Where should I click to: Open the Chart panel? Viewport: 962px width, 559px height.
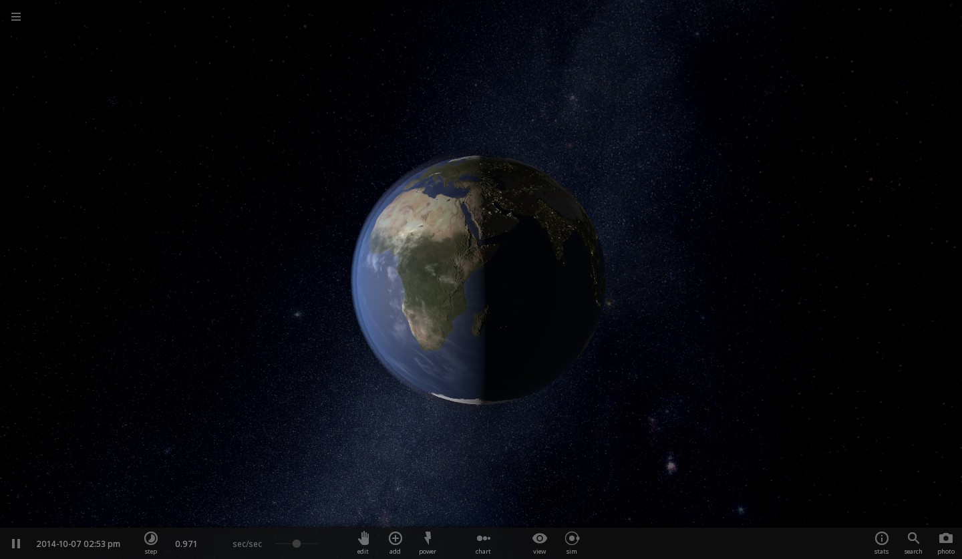pos(482,542)
